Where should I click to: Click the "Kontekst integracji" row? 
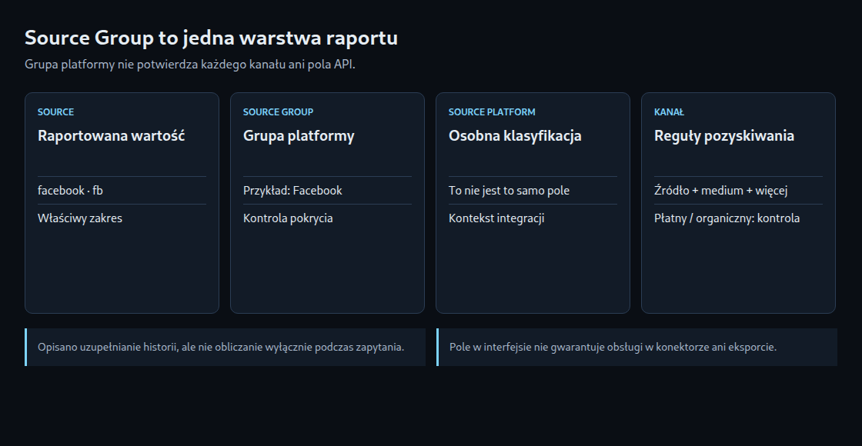533,218
